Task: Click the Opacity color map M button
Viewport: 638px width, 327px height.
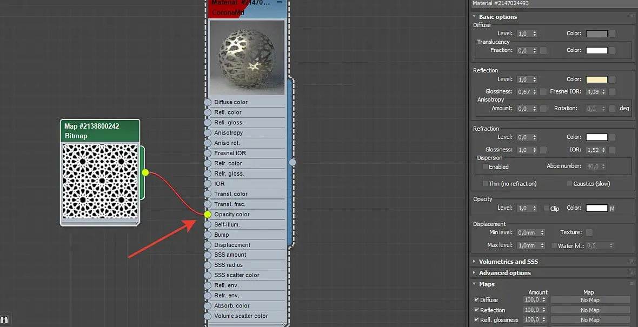Action: pos(612,208)
